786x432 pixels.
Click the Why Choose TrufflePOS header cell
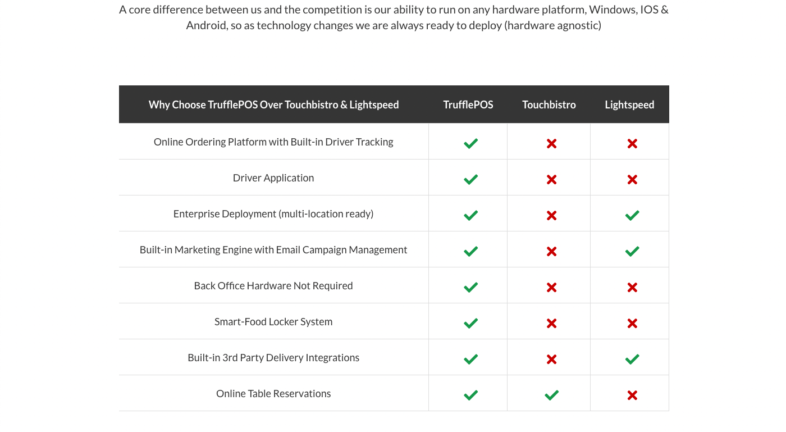coord(273,104)
